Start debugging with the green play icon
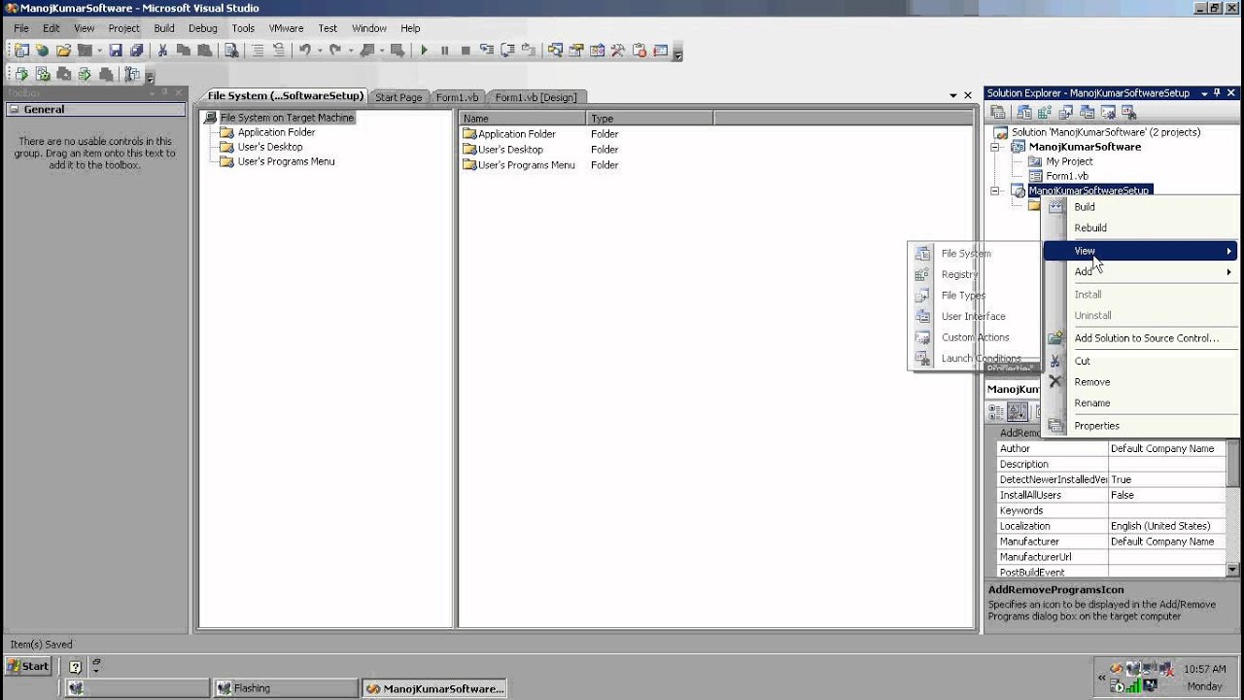 pos(424,51)
